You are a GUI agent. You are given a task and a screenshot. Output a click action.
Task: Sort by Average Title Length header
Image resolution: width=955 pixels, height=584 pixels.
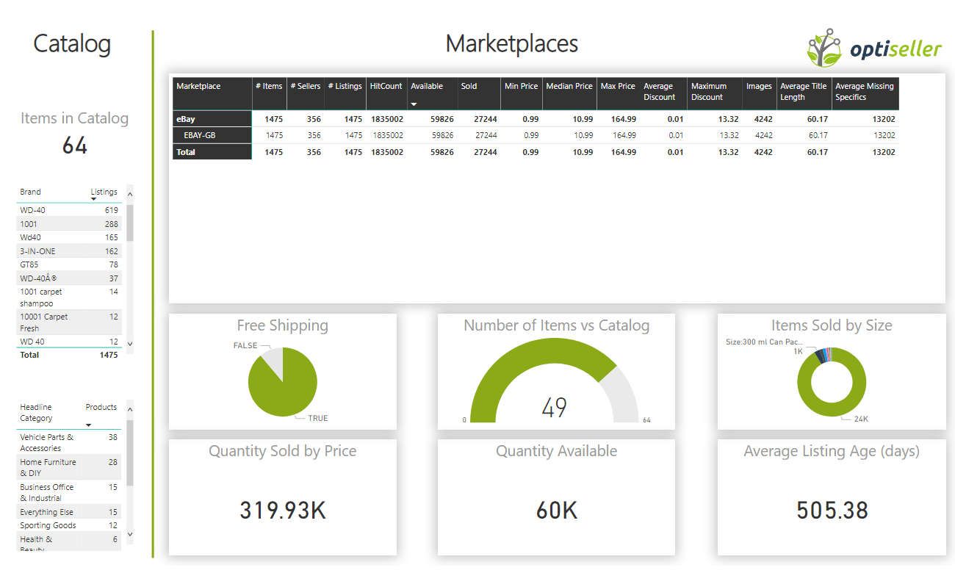[x=804, y=93]
